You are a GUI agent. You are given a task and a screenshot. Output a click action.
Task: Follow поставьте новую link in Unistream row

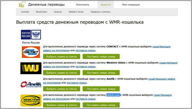coord(85,99)
